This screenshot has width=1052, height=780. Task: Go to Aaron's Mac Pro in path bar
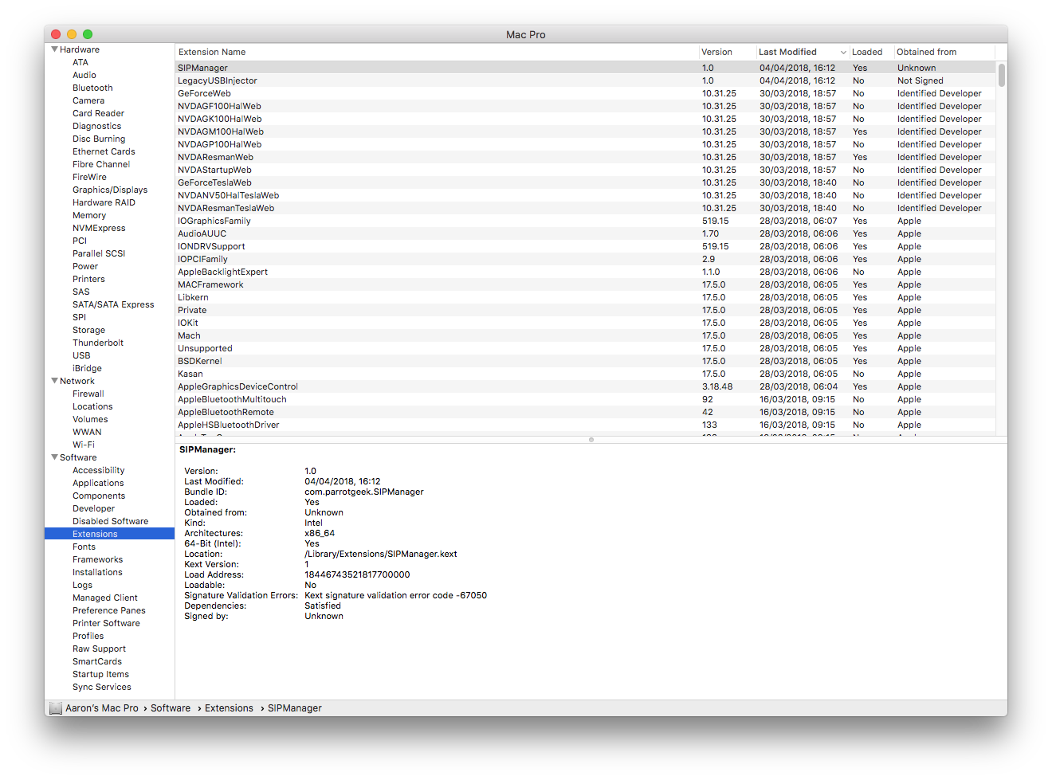pos(102,708)
